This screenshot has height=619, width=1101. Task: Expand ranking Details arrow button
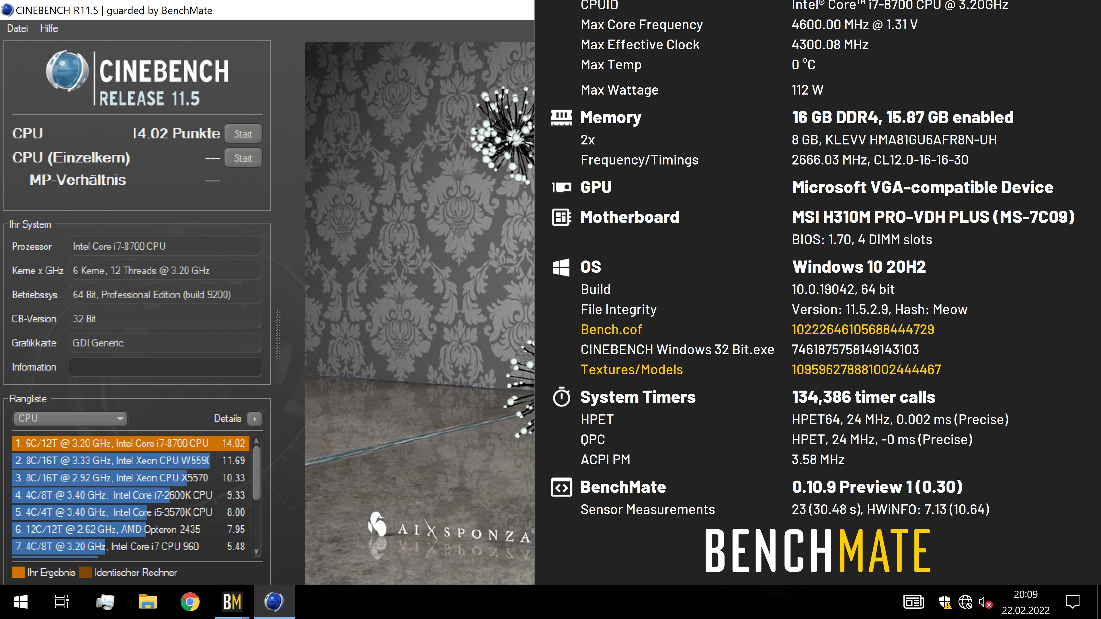coord(255,419)
